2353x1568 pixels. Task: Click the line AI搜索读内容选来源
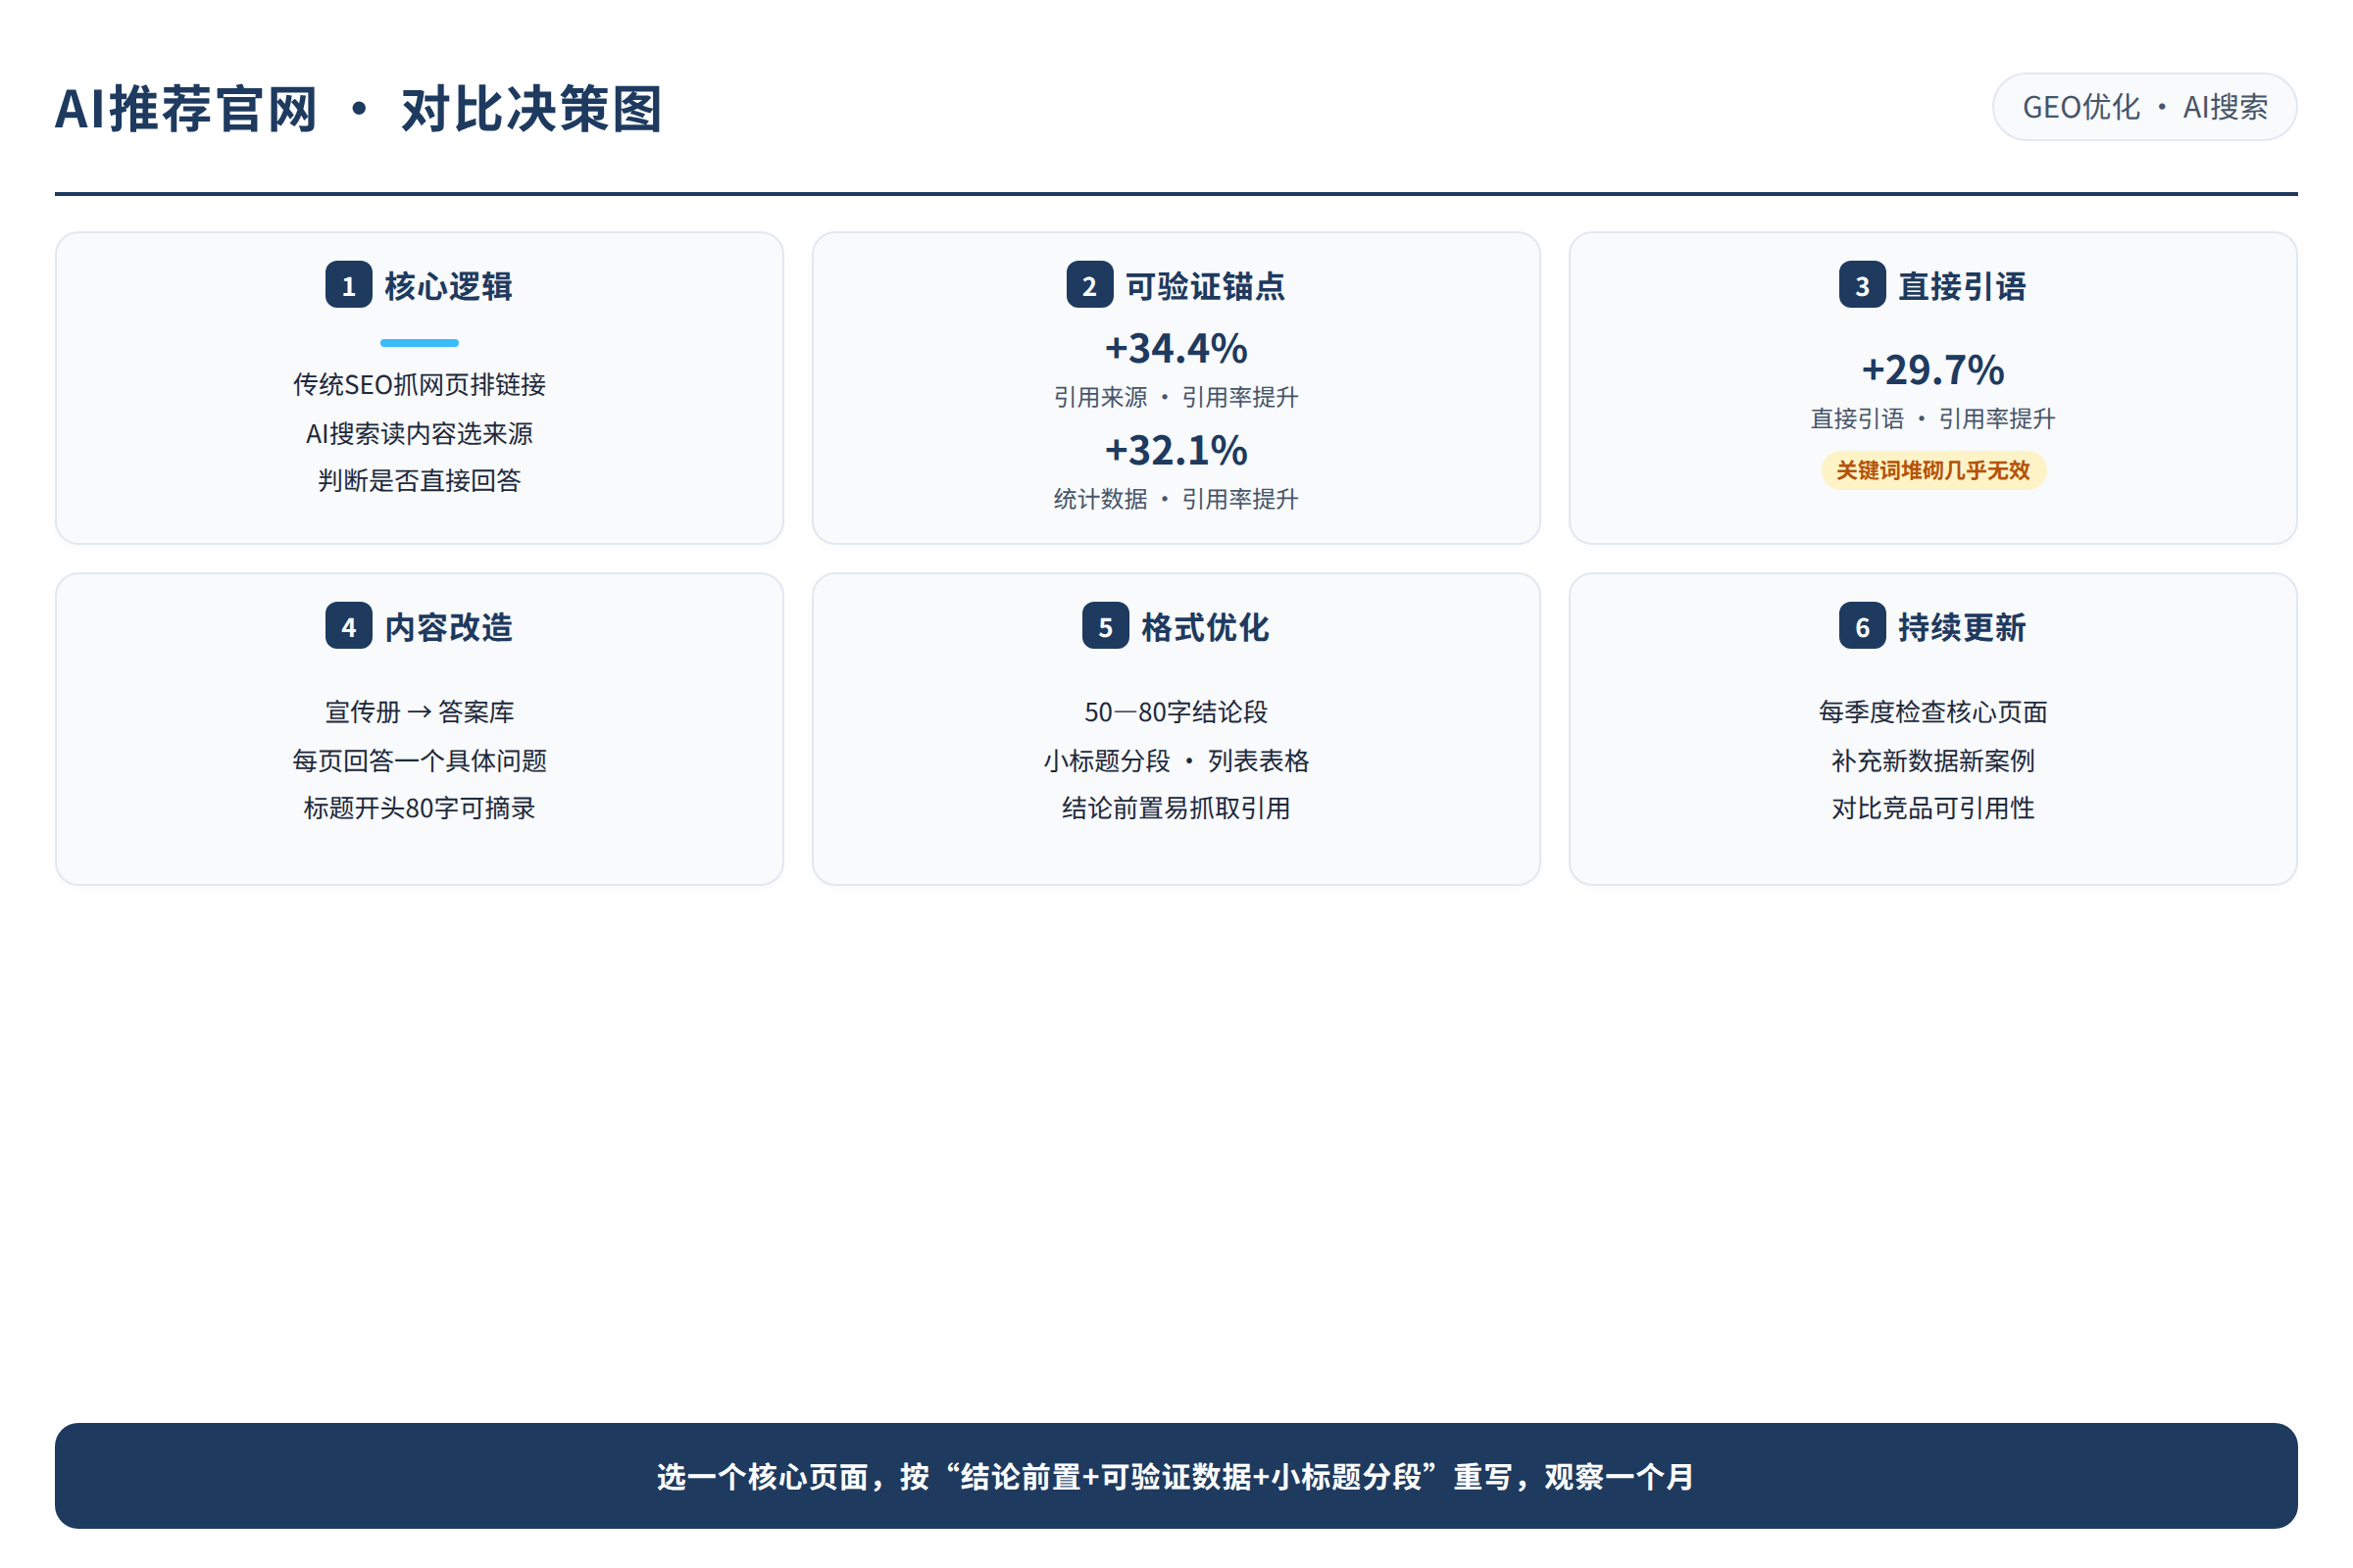tap(420, 433)
